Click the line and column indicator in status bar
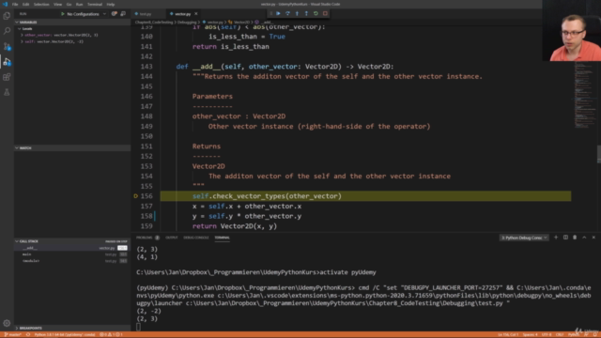 (x=508, y=334)
